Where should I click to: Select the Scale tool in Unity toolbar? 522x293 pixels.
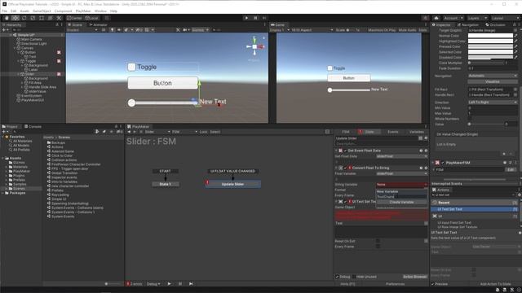(x=33, y=18)
